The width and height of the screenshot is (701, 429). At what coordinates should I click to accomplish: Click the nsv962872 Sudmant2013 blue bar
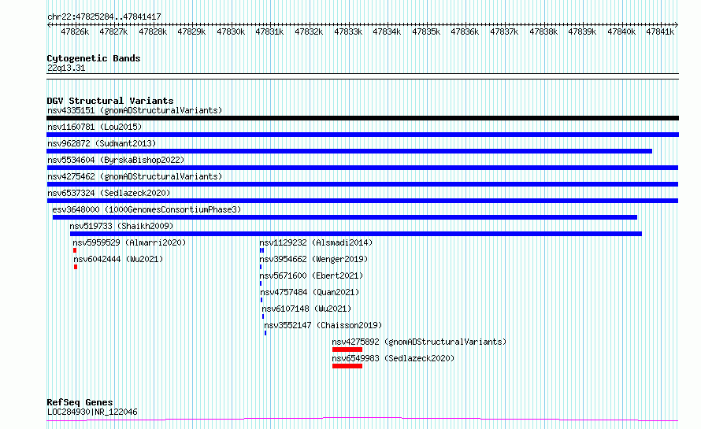click(349, 151)
